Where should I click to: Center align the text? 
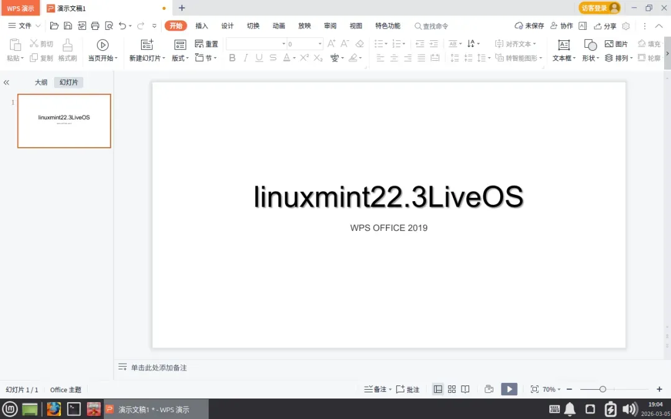click(x=394, y=58)
